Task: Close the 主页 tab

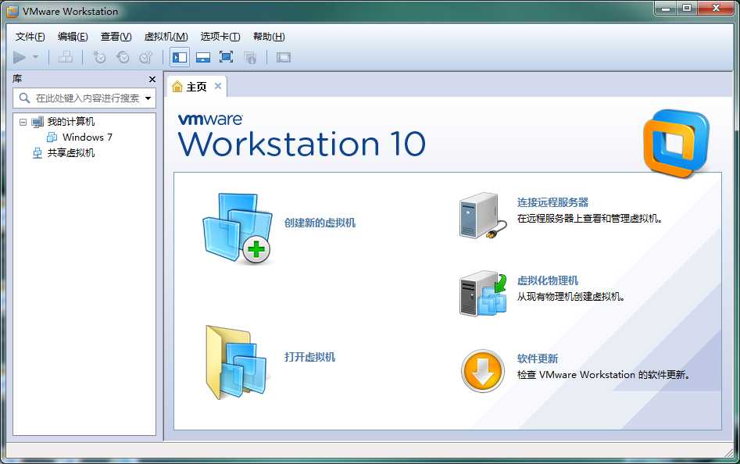Action: [218, 86]
